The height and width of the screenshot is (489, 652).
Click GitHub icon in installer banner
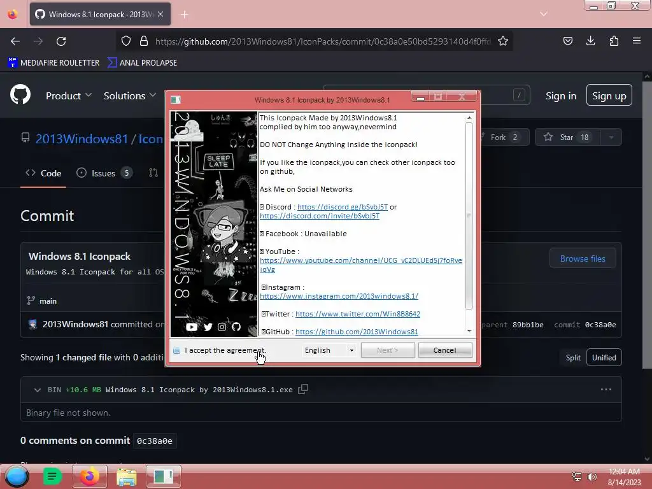pyautogui.click(x=236, y=327)
